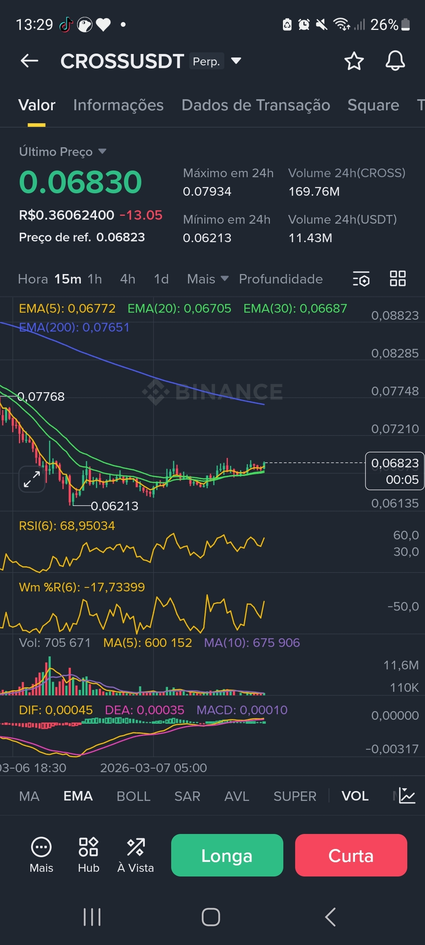
Task: Expand the Mais timeframe dropdown
Action: tap(208, 279)
